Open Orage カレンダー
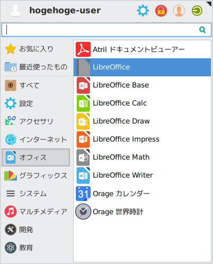The image size is (213, 264). 142,193
